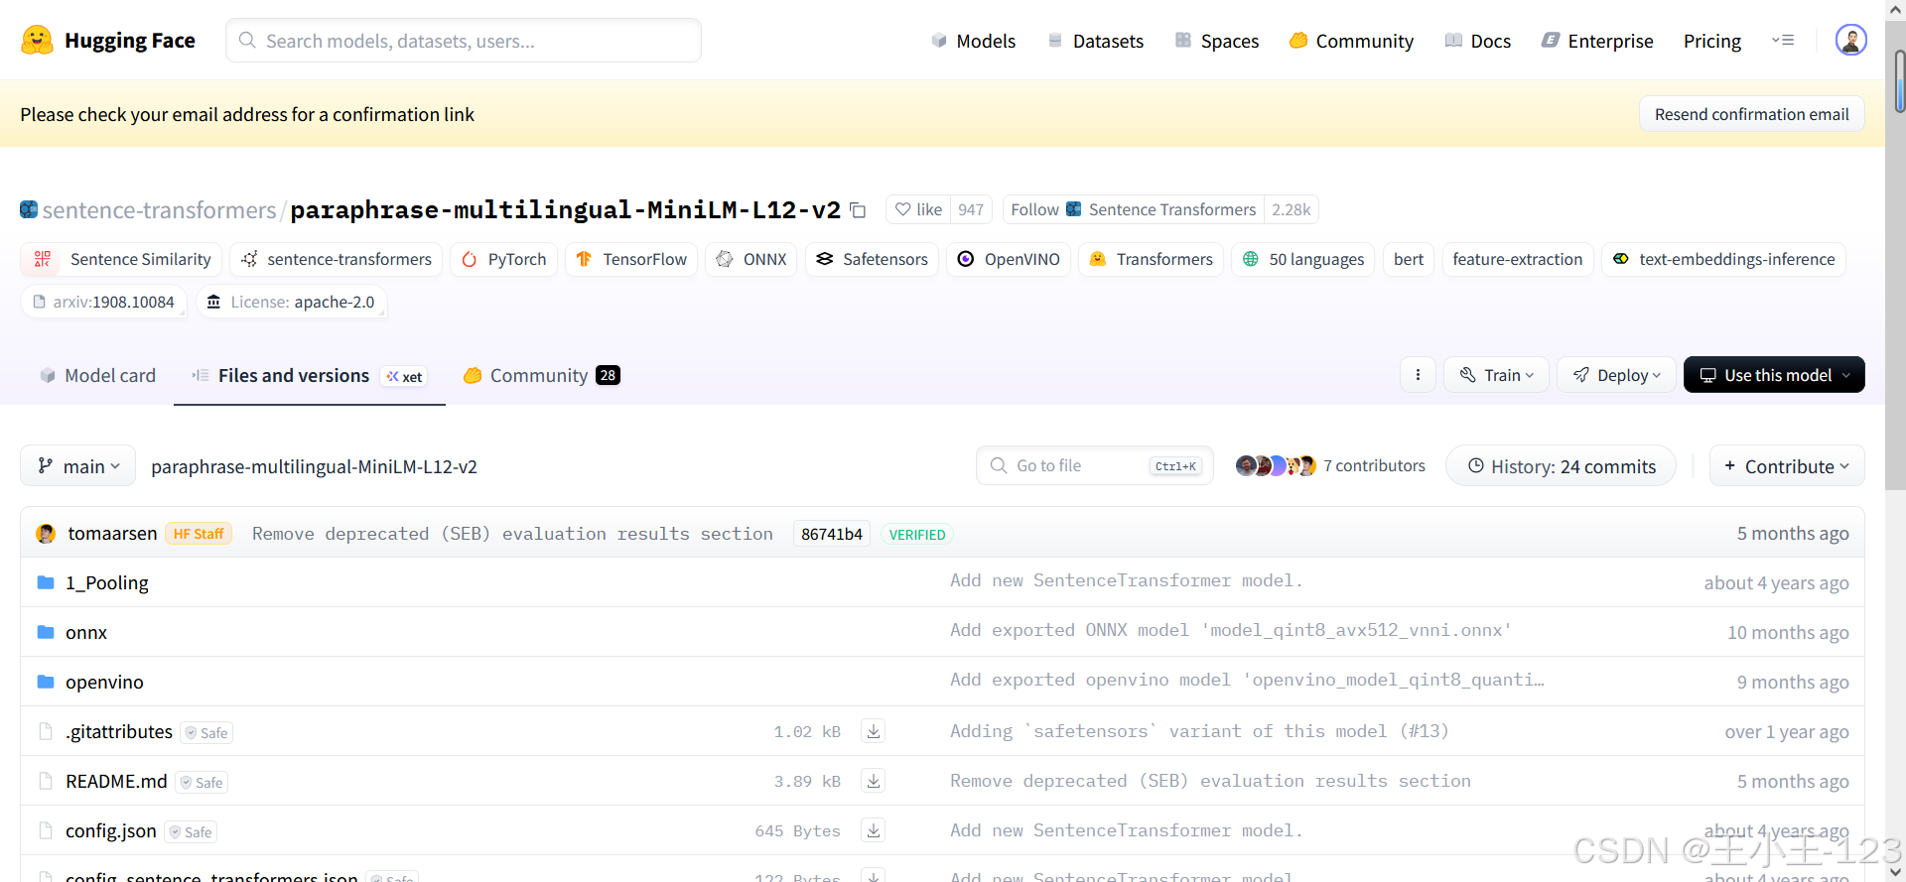Viewport: 1906px width, 882px height.
Task: Open the .gitattributes file name
Action: (x=119, y=731)
